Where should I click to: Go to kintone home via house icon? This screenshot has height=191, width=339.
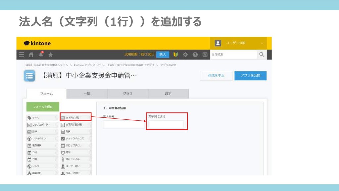[31, 55]
